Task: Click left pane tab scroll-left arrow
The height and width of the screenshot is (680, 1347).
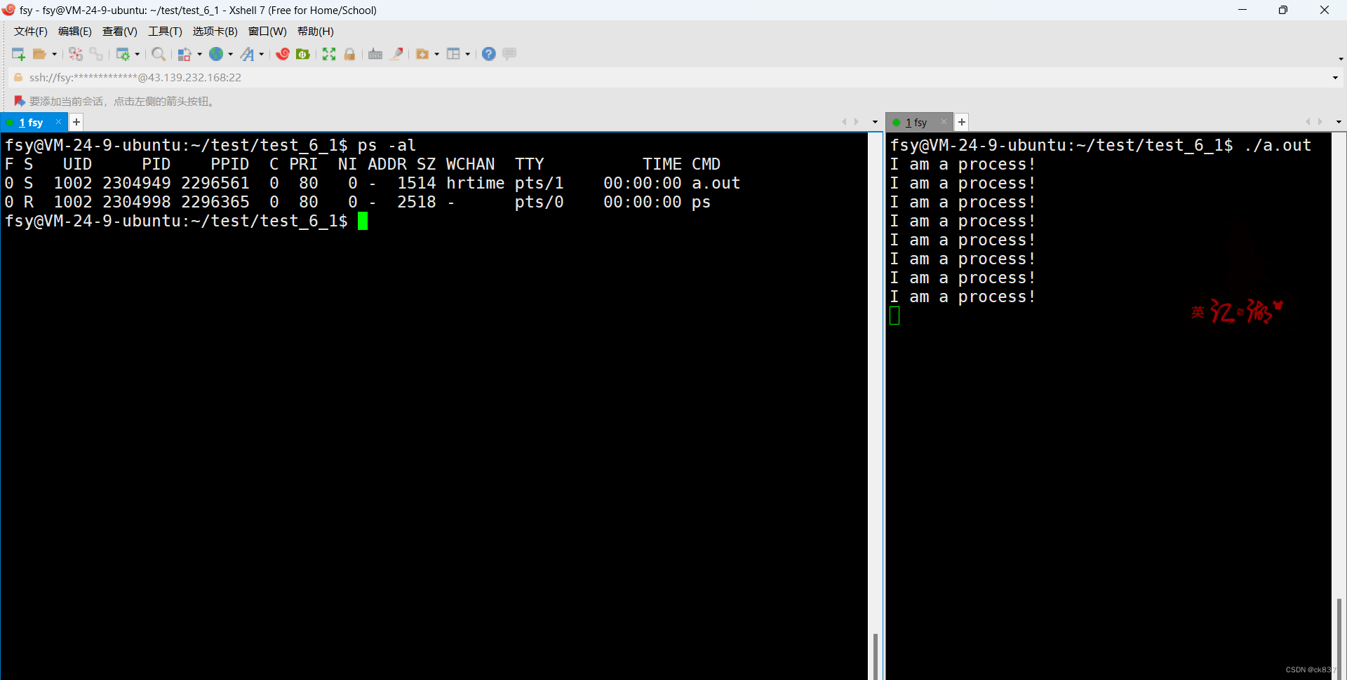Action: point(844,122)
